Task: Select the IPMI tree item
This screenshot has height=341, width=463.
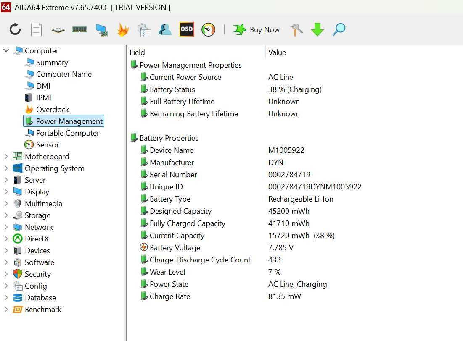Action: (43, 98)
